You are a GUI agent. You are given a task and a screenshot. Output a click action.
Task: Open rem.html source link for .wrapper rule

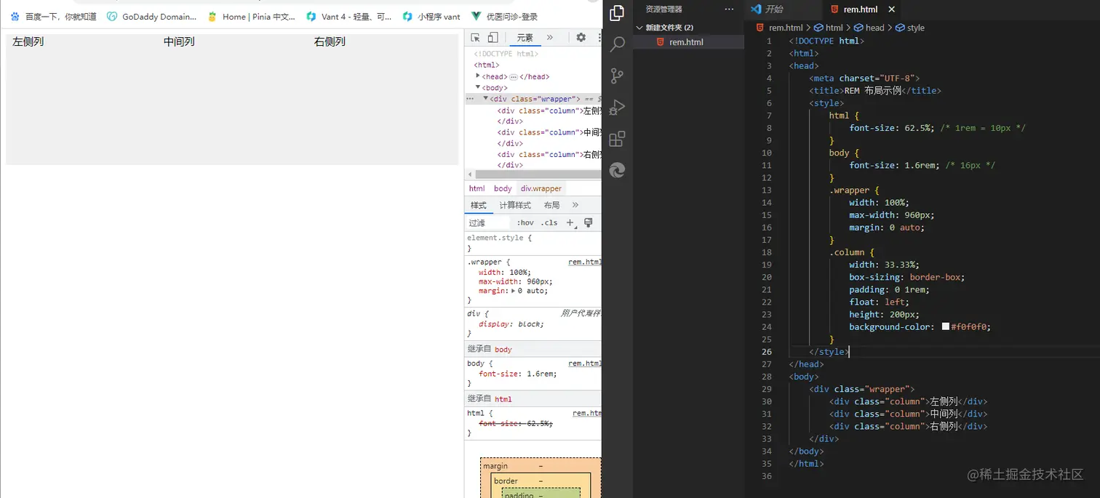click(585, 262)
